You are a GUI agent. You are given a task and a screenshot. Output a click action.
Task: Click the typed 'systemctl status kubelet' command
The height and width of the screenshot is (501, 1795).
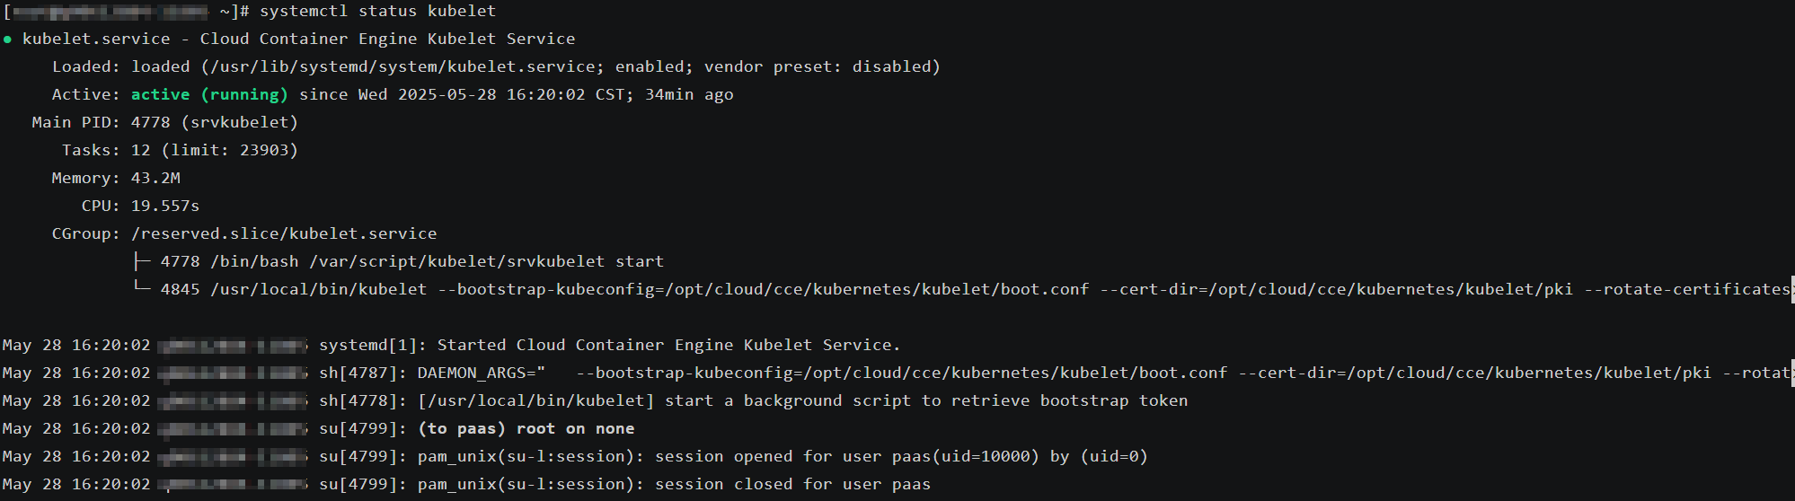(x=377, y=12)
